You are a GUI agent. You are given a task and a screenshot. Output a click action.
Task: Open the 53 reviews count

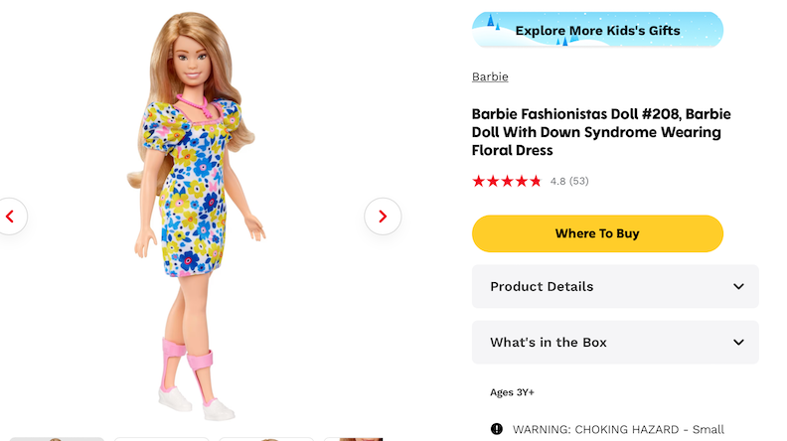[x=579, y=181]
